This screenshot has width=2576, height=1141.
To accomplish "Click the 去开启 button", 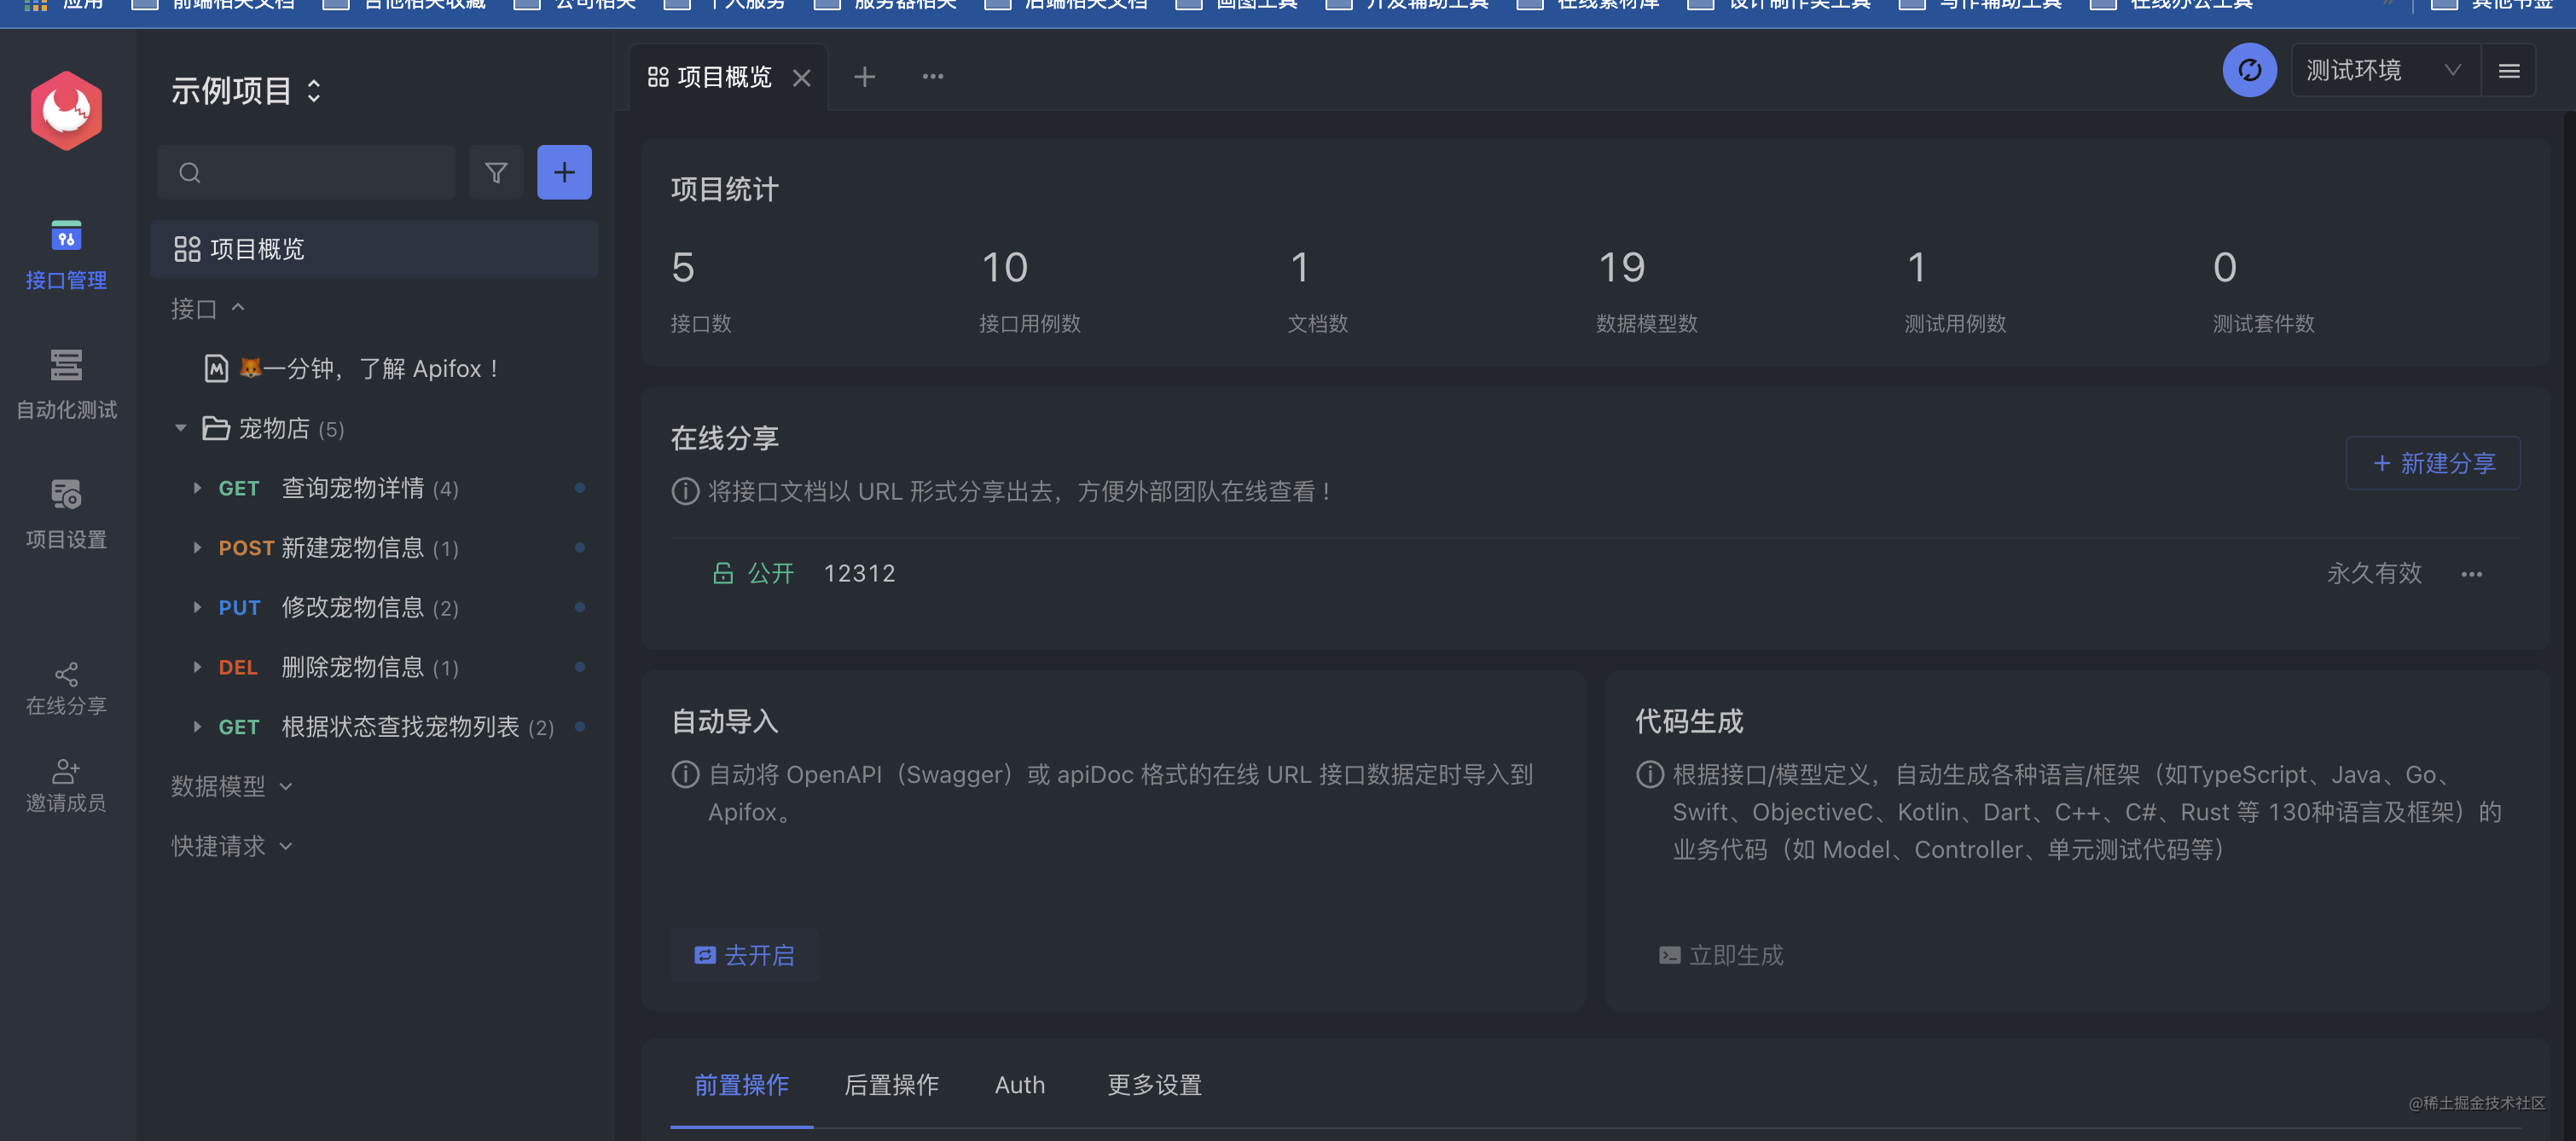I will [744, 955].
